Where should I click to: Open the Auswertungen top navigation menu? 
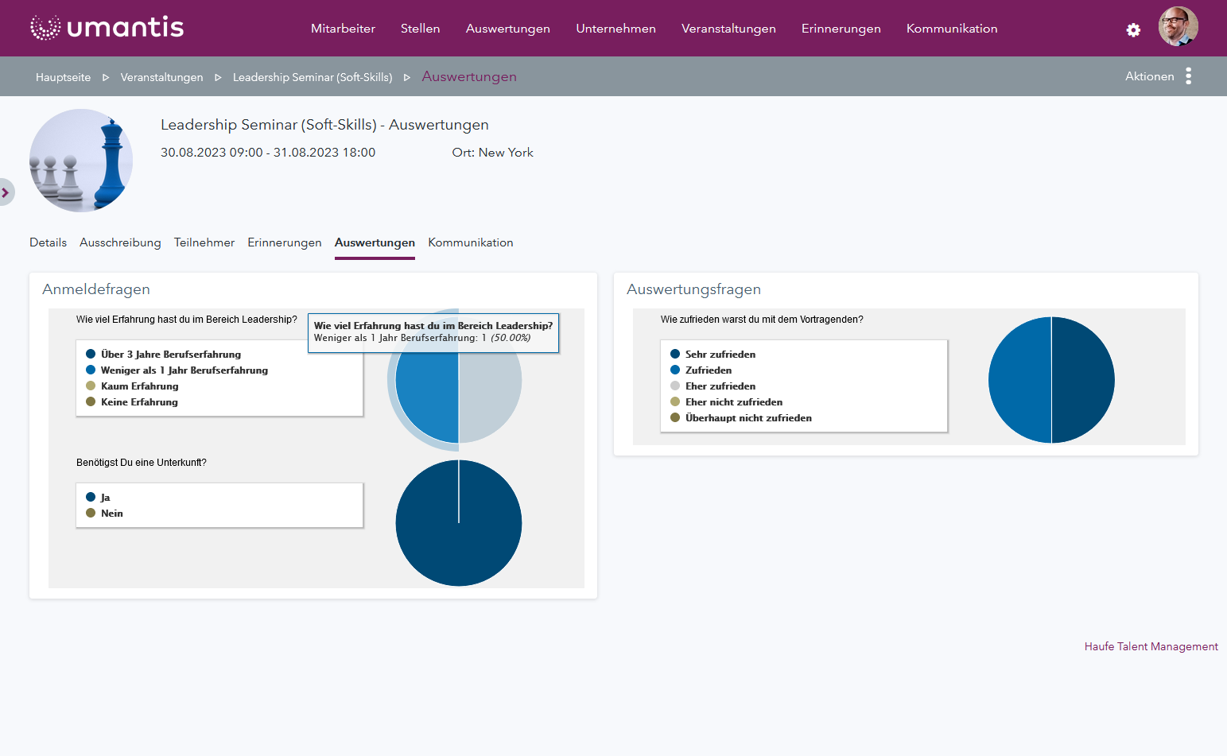(x=507, y=29)
